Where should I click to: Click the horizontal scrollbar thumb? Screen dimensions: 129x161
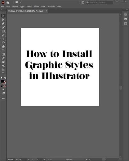[x=104, y=159]
